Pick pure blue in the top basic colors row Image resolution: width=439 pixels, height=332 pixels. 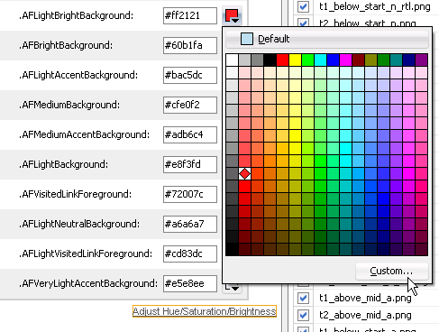[x=333, y=60]
